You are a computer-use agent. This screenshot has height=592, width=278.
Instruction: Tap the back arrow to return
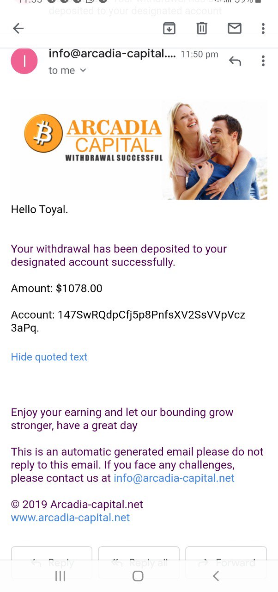pos(18,29)
